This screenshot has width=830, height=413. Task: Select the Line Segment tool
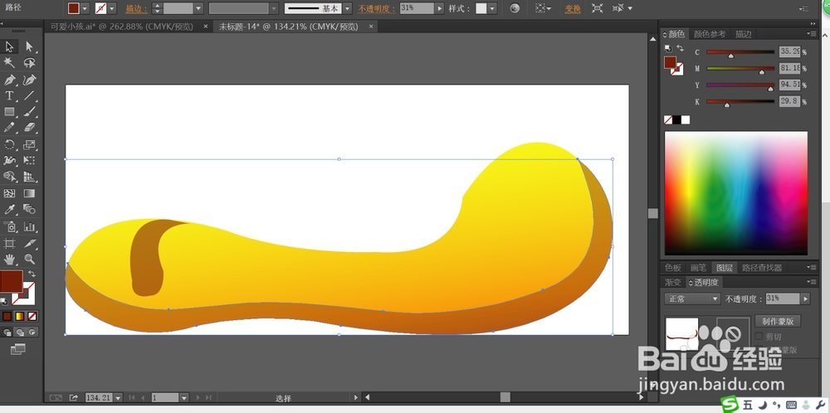click(x=29, y=95)
